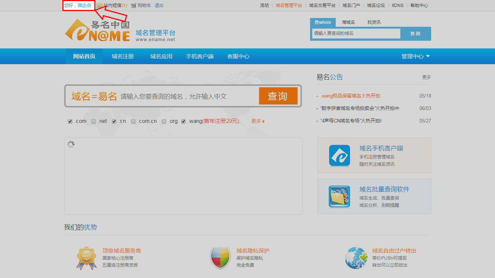This screenshot has width=495, height=278.
Task: Open 手机客户端 menu item
Action: [200, 56]
